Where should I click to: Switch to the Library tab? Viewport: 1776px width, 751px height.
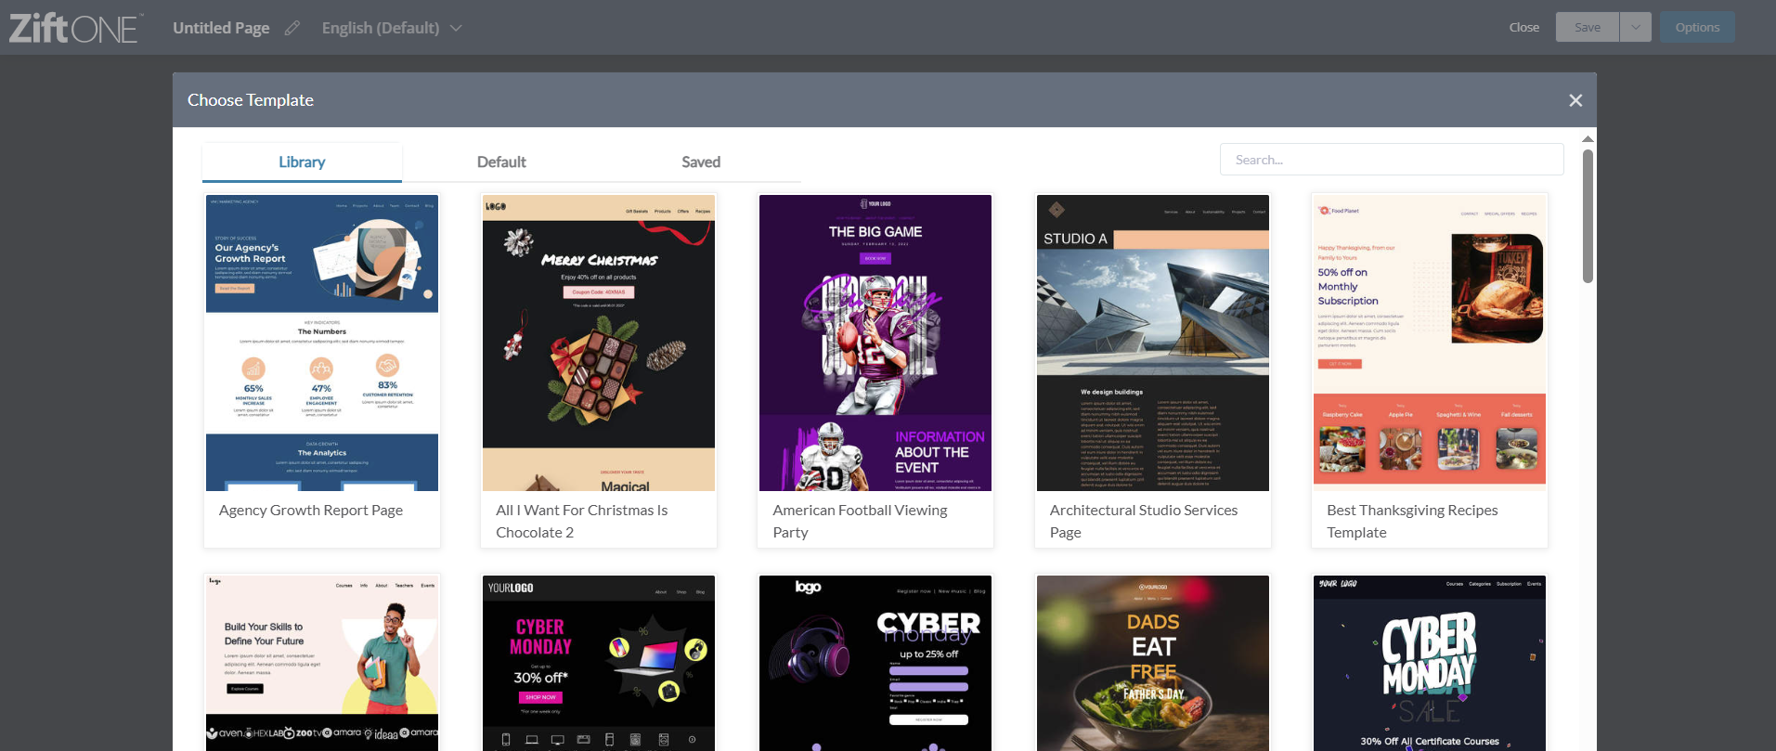click(x=302, y=162)
